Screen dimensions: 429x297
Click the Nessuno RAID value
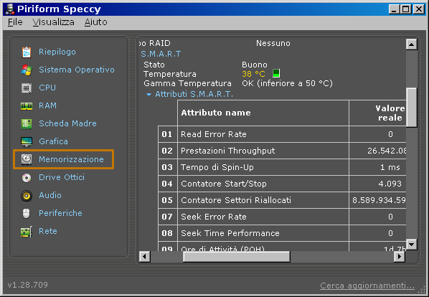tap(273, 43)
